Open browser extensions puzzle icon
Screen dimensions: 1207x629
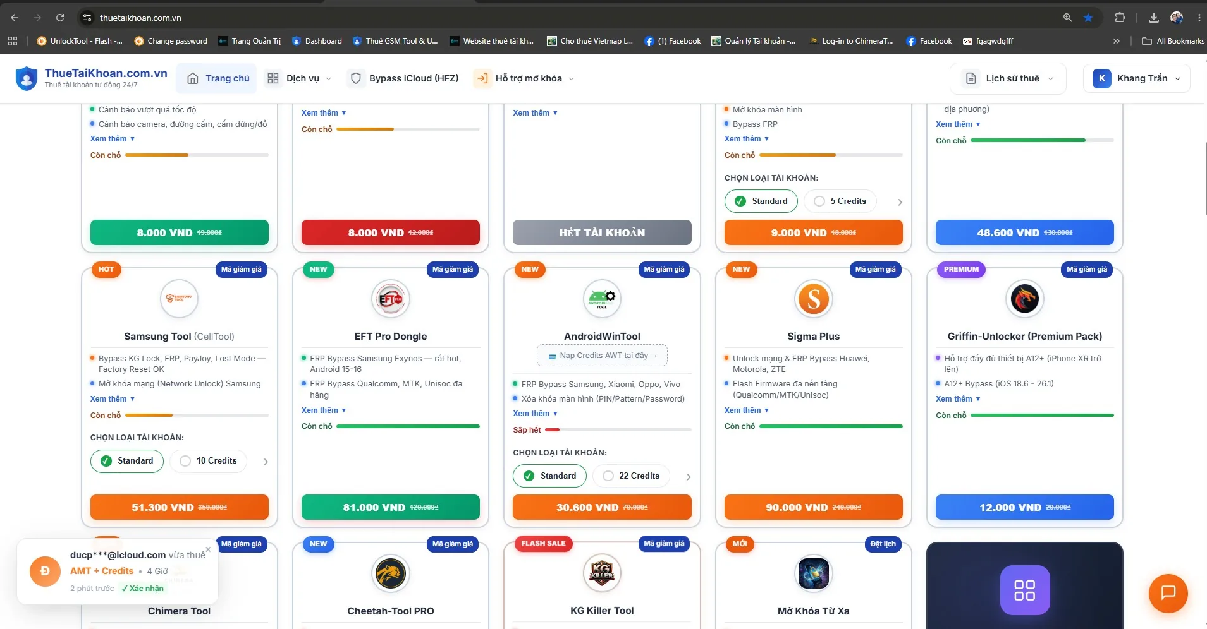tap(1120, 18)
